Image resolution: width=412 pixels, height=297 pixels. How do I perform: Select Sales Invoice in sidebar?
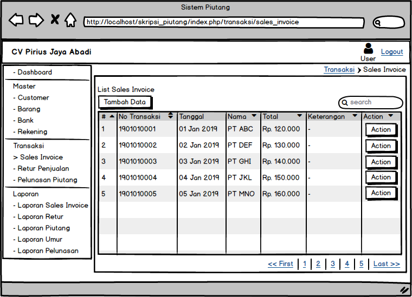click(38, 157)
